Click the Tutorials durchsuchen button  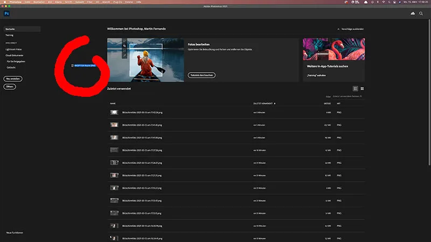(201, 75)
